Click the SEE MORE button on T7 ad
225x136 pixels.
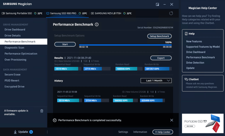(190, 126)
